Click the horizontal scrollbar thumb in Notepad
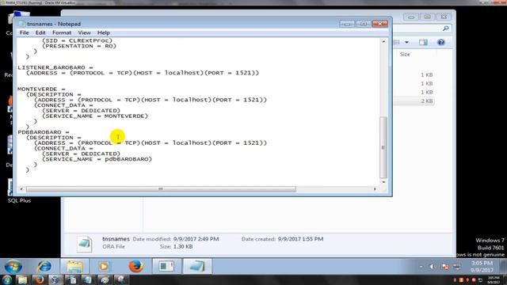The image size is (507, 285). (161, 189)
